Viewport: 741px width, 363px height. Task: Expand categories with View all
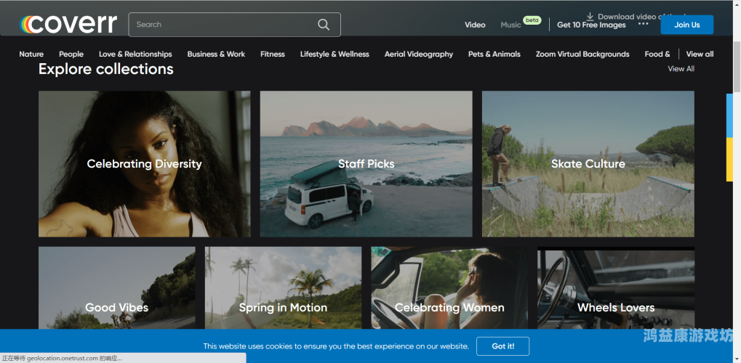pos(700,54)
